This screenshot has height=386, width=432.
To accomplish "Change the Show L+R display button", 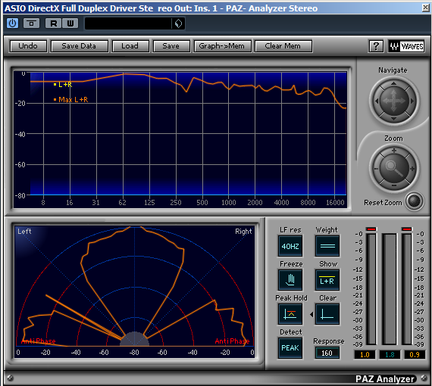I will 327,280.
